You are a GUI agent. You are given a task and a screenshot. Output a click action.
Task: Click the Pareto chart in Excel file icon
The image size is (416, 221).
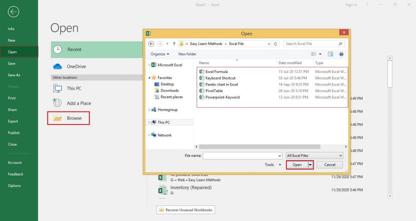point(201,84)
